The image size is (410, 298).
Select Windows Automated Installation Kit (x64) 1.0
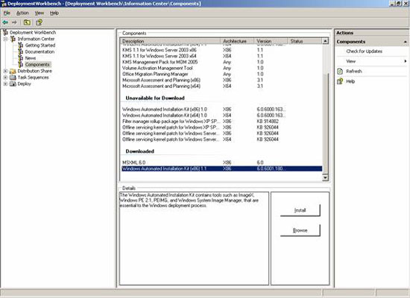coord(221,115)
